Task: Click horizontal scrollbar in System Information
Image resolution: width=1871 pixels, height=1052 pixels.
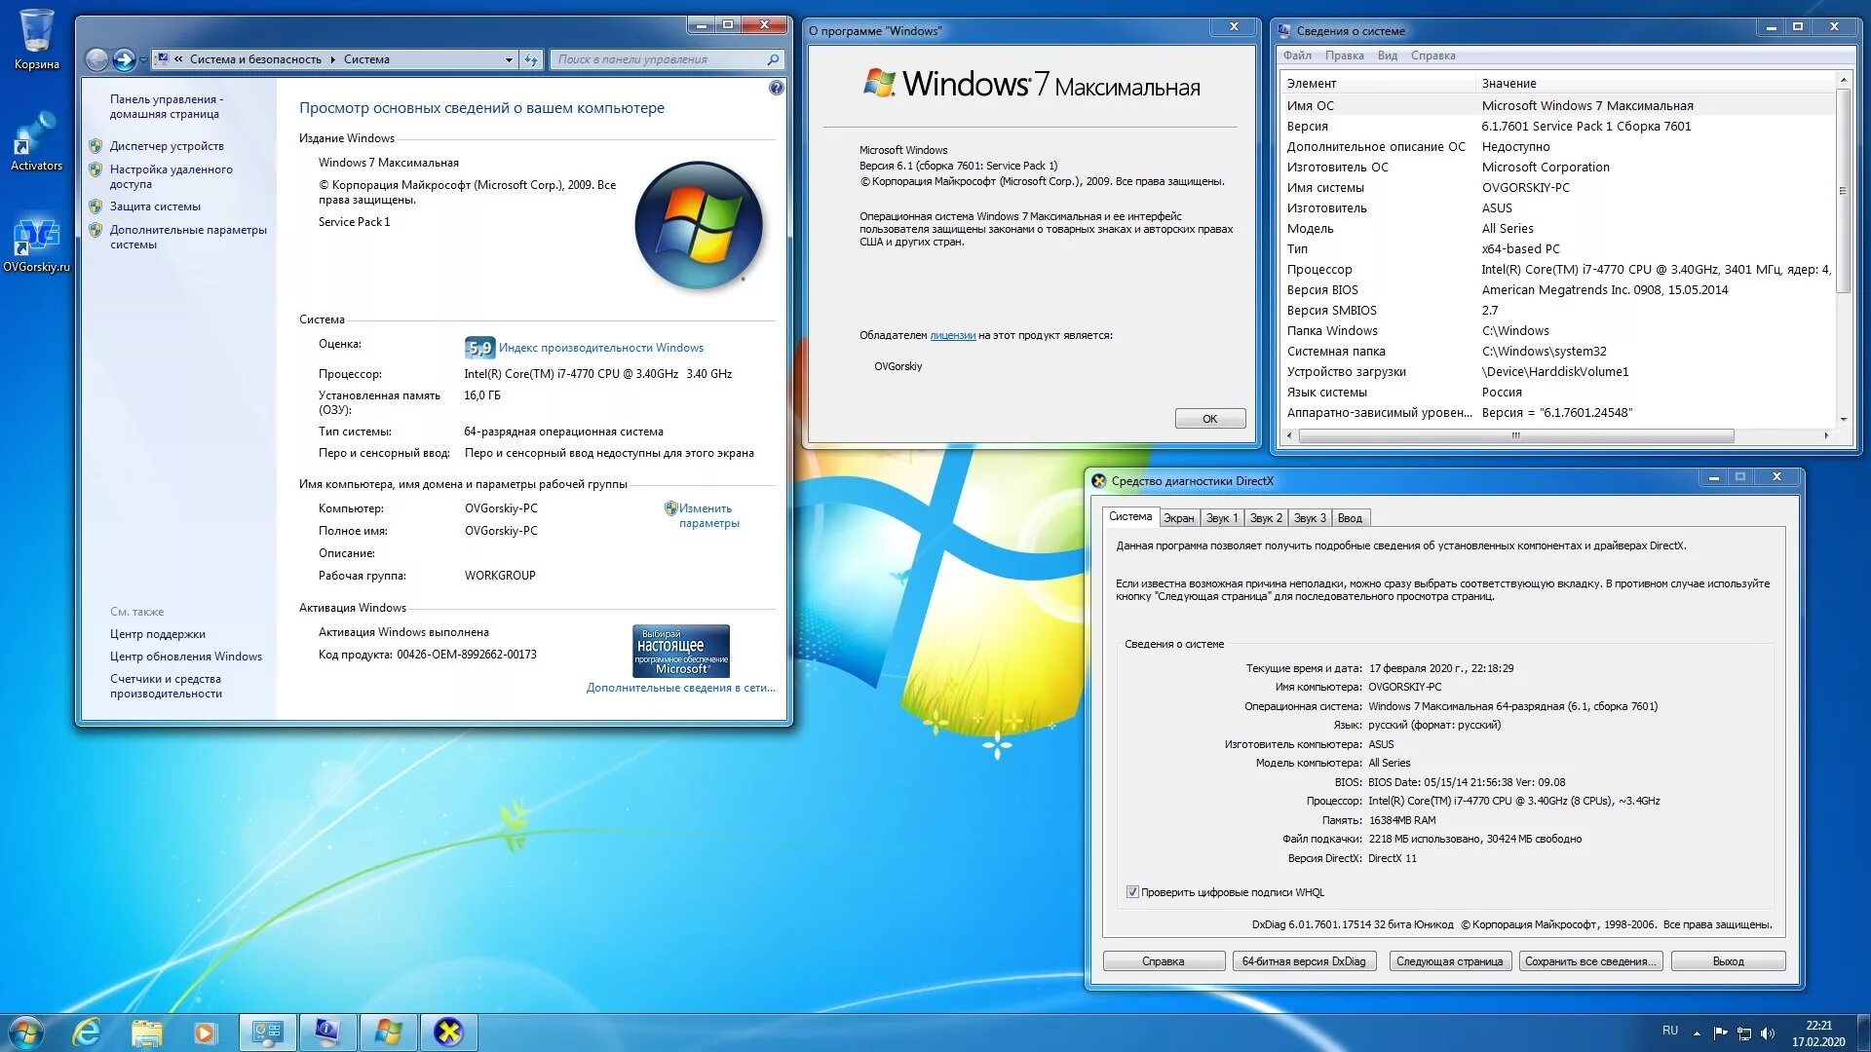Action: [x=1514, y=436]
